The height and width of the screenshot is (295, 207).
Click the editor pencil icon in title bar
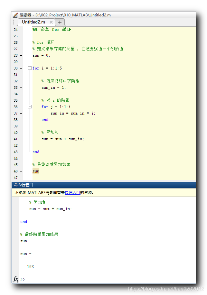[x=15, y=15]
